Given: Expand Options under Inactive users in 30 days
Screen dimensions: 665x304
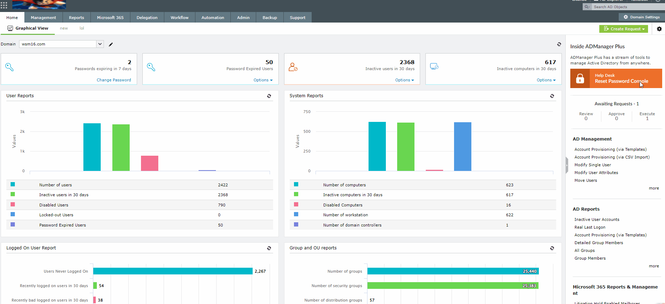Looking at the screenshot, I should (405, 80).
